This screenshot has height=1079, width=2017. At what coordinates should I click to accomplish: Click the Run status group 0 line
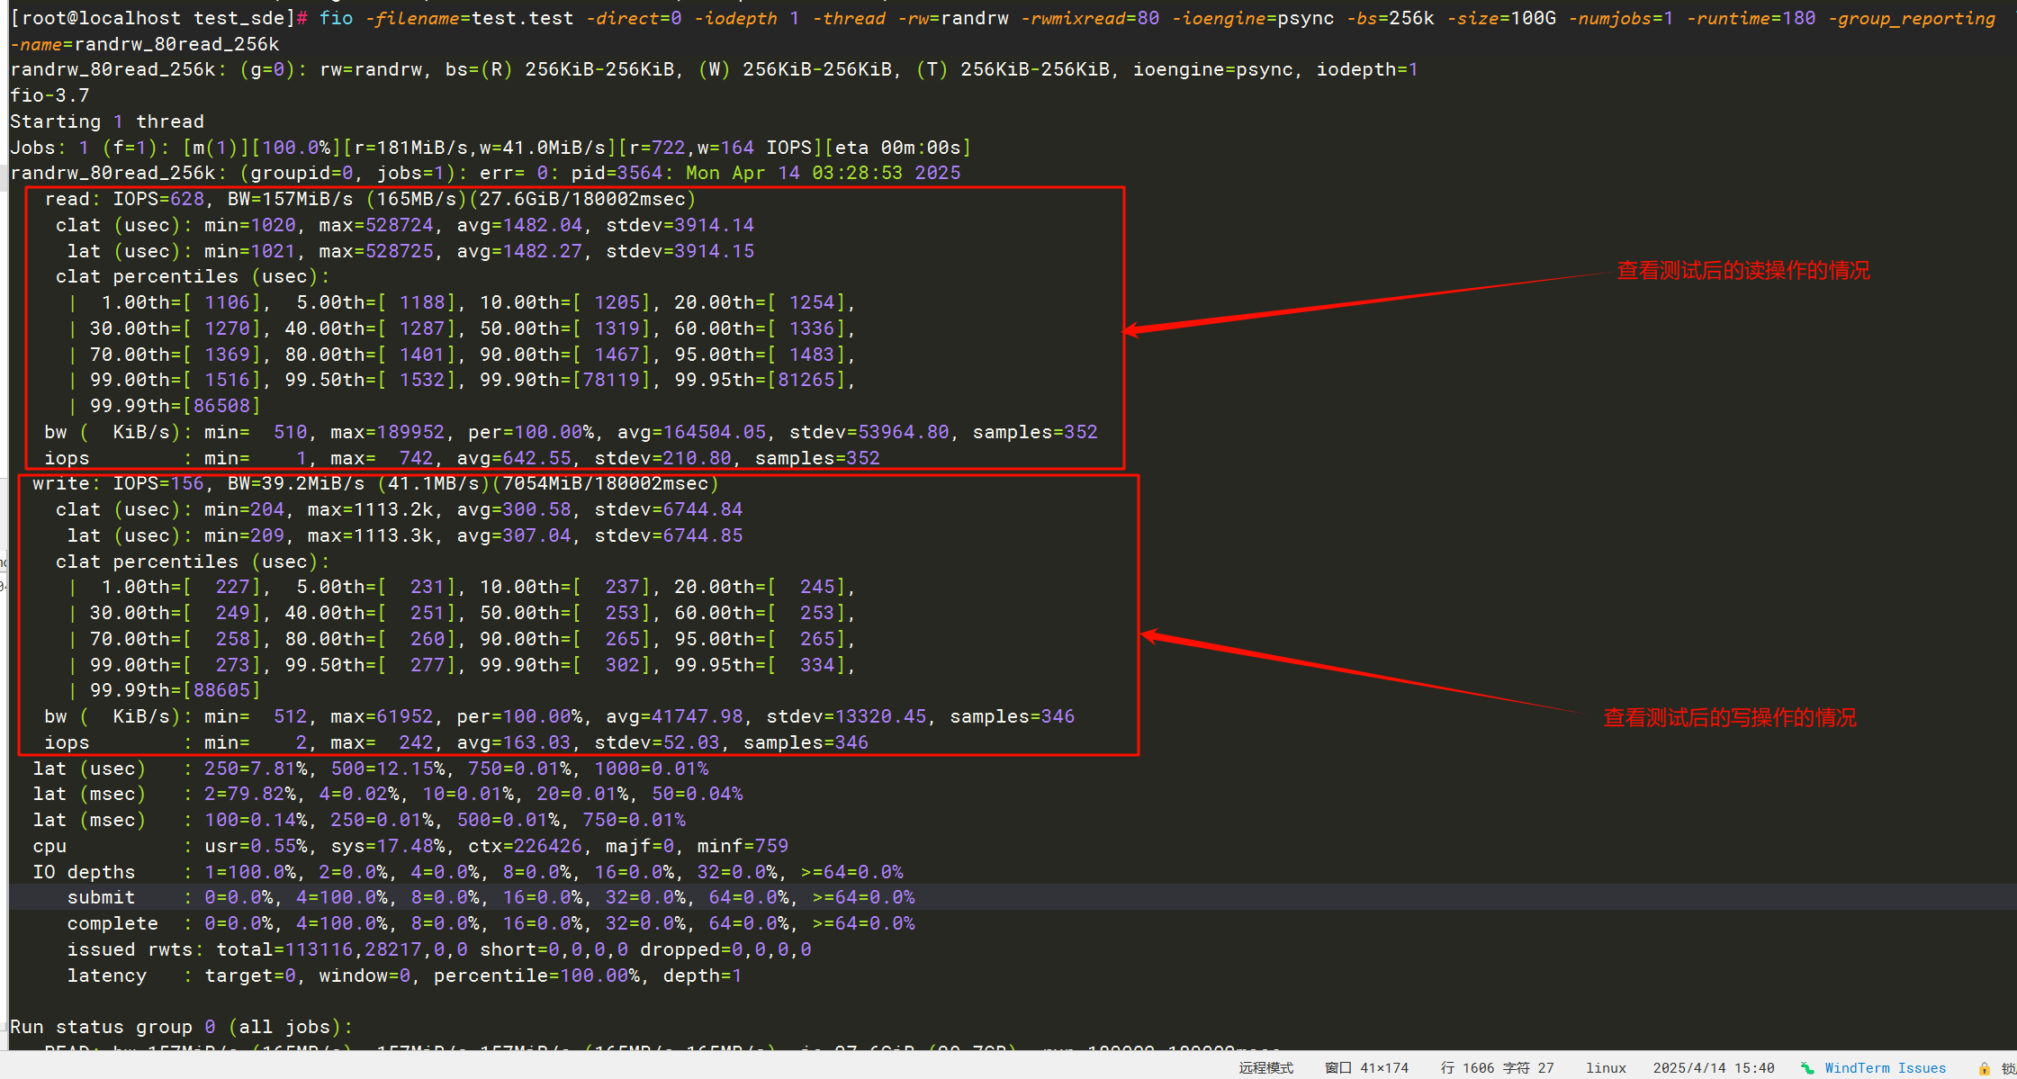(180, 1027)
